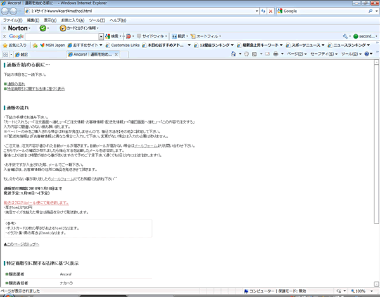
Task: Open the 表示(V) menu
Action: [x=50, y=20]
